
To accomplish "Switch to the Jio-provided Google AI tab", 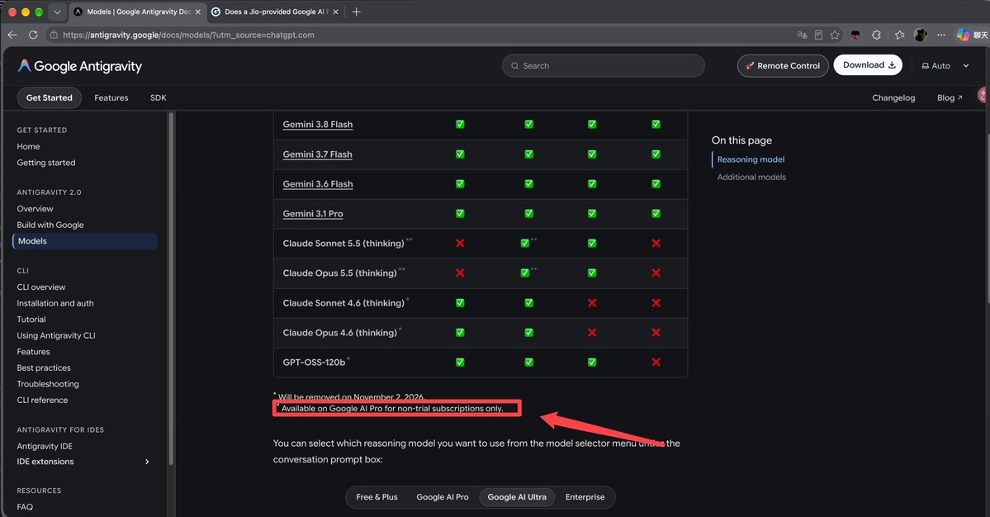I will [274, 12].
